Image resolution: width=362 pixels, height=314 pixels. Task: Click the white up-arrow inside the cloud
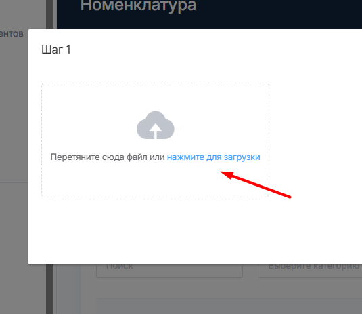click(x=156, y=131)
